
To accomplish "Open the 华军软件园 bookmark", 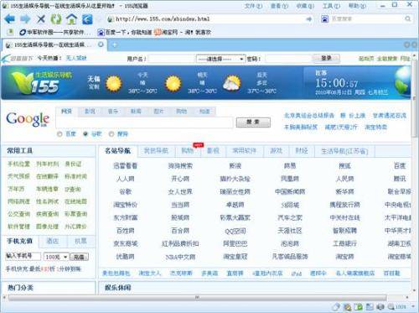I will tap(55, 32).
